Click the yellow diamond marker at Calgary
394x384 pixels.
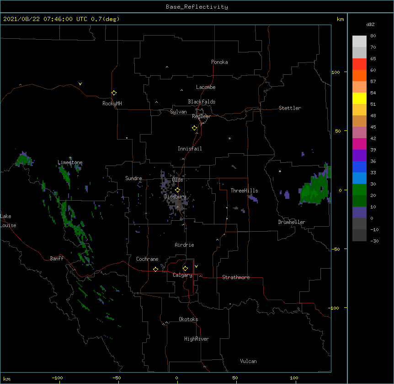click(185, 269)
